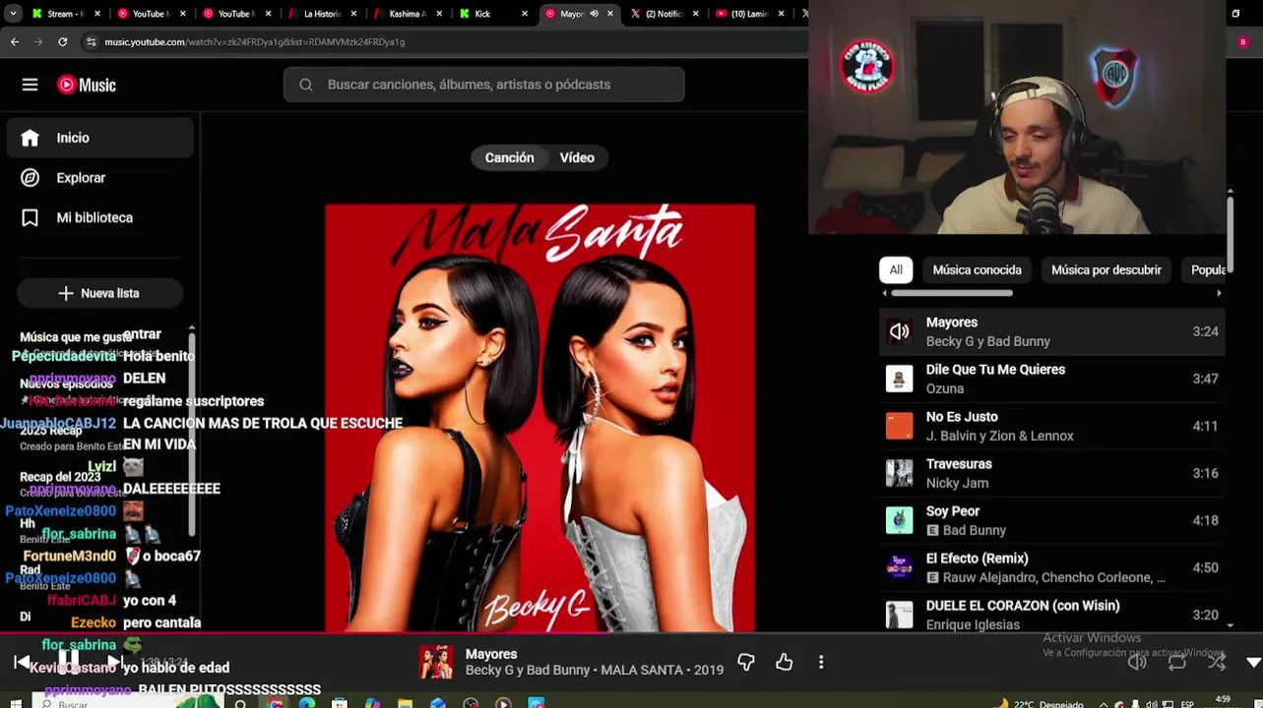1263x708 pixels.
Task: Click the now-playing speaker icon on Mayores
Action: point(899,331)
